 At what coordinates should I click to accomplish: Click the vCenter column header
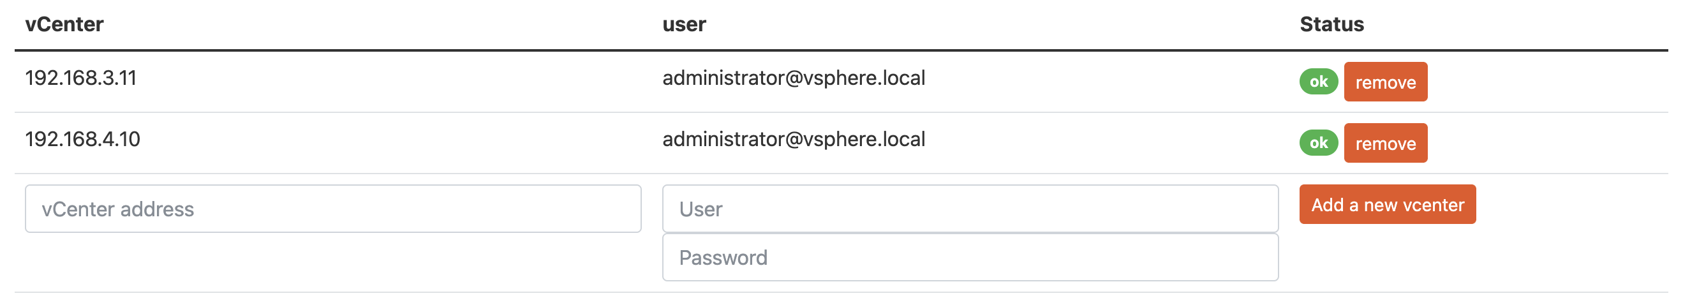[64, 24]
